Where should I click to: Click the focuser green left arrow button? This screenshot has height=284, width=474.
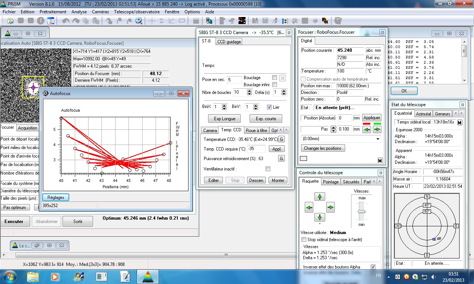367,129
